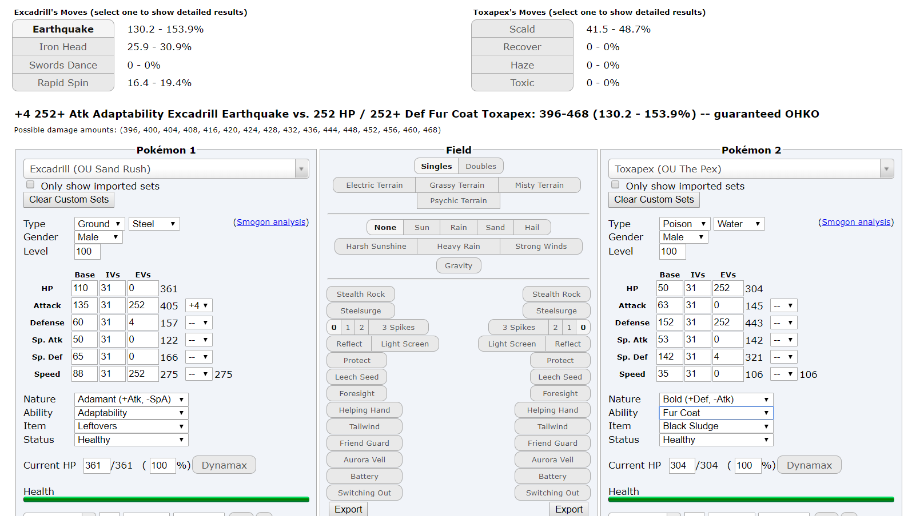
Task: Enable Electric Terrain
Action: (x=375, y=185)
